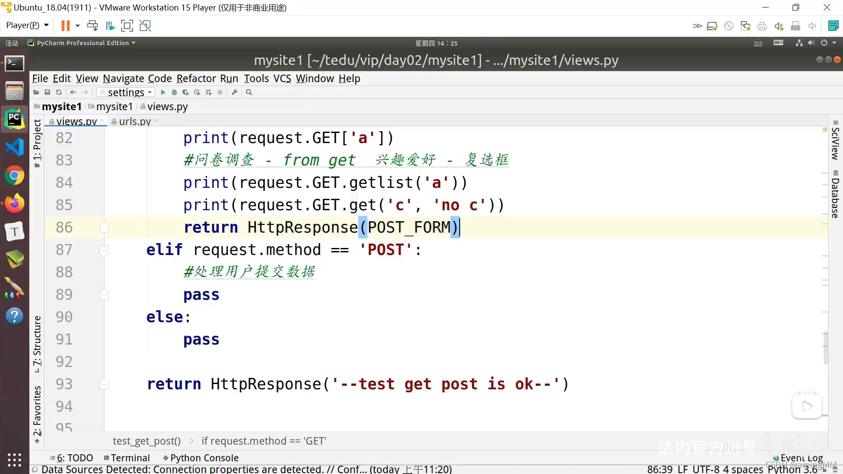Navigate back with the left arrow
Image resolution: width=843 pixels, height=474 pixels.
pyautogui.click(x=73, y=92)
